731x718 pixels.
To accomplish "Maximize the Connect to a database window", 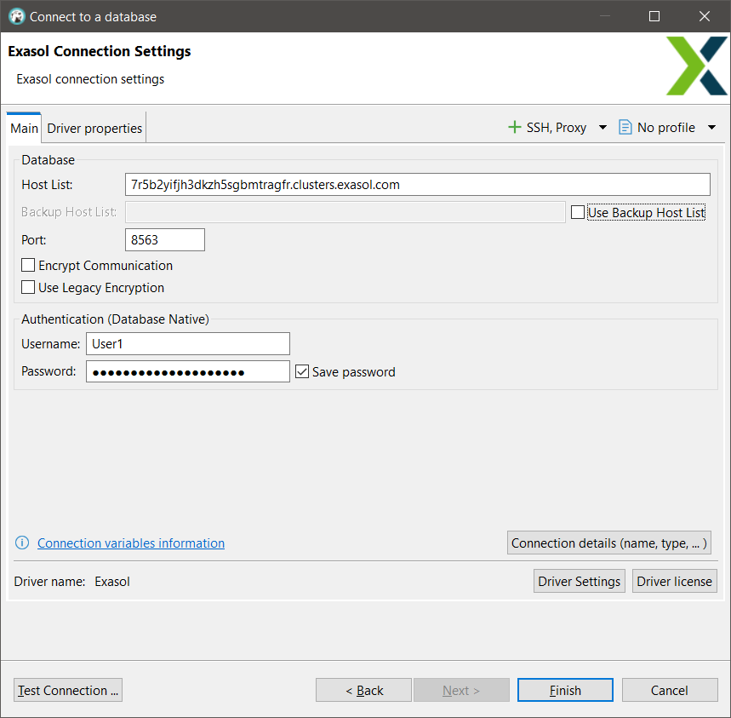I will 654,16.
